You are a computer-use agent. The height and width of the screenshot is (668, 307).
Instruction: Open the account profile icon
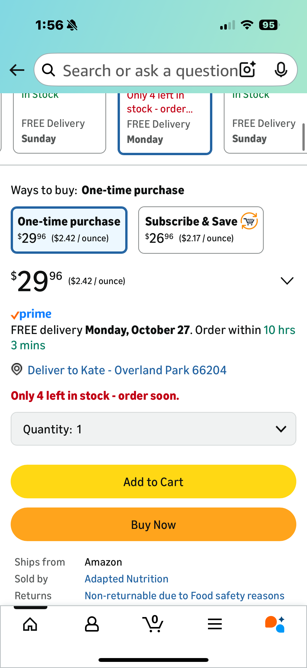tap(92, 624)
